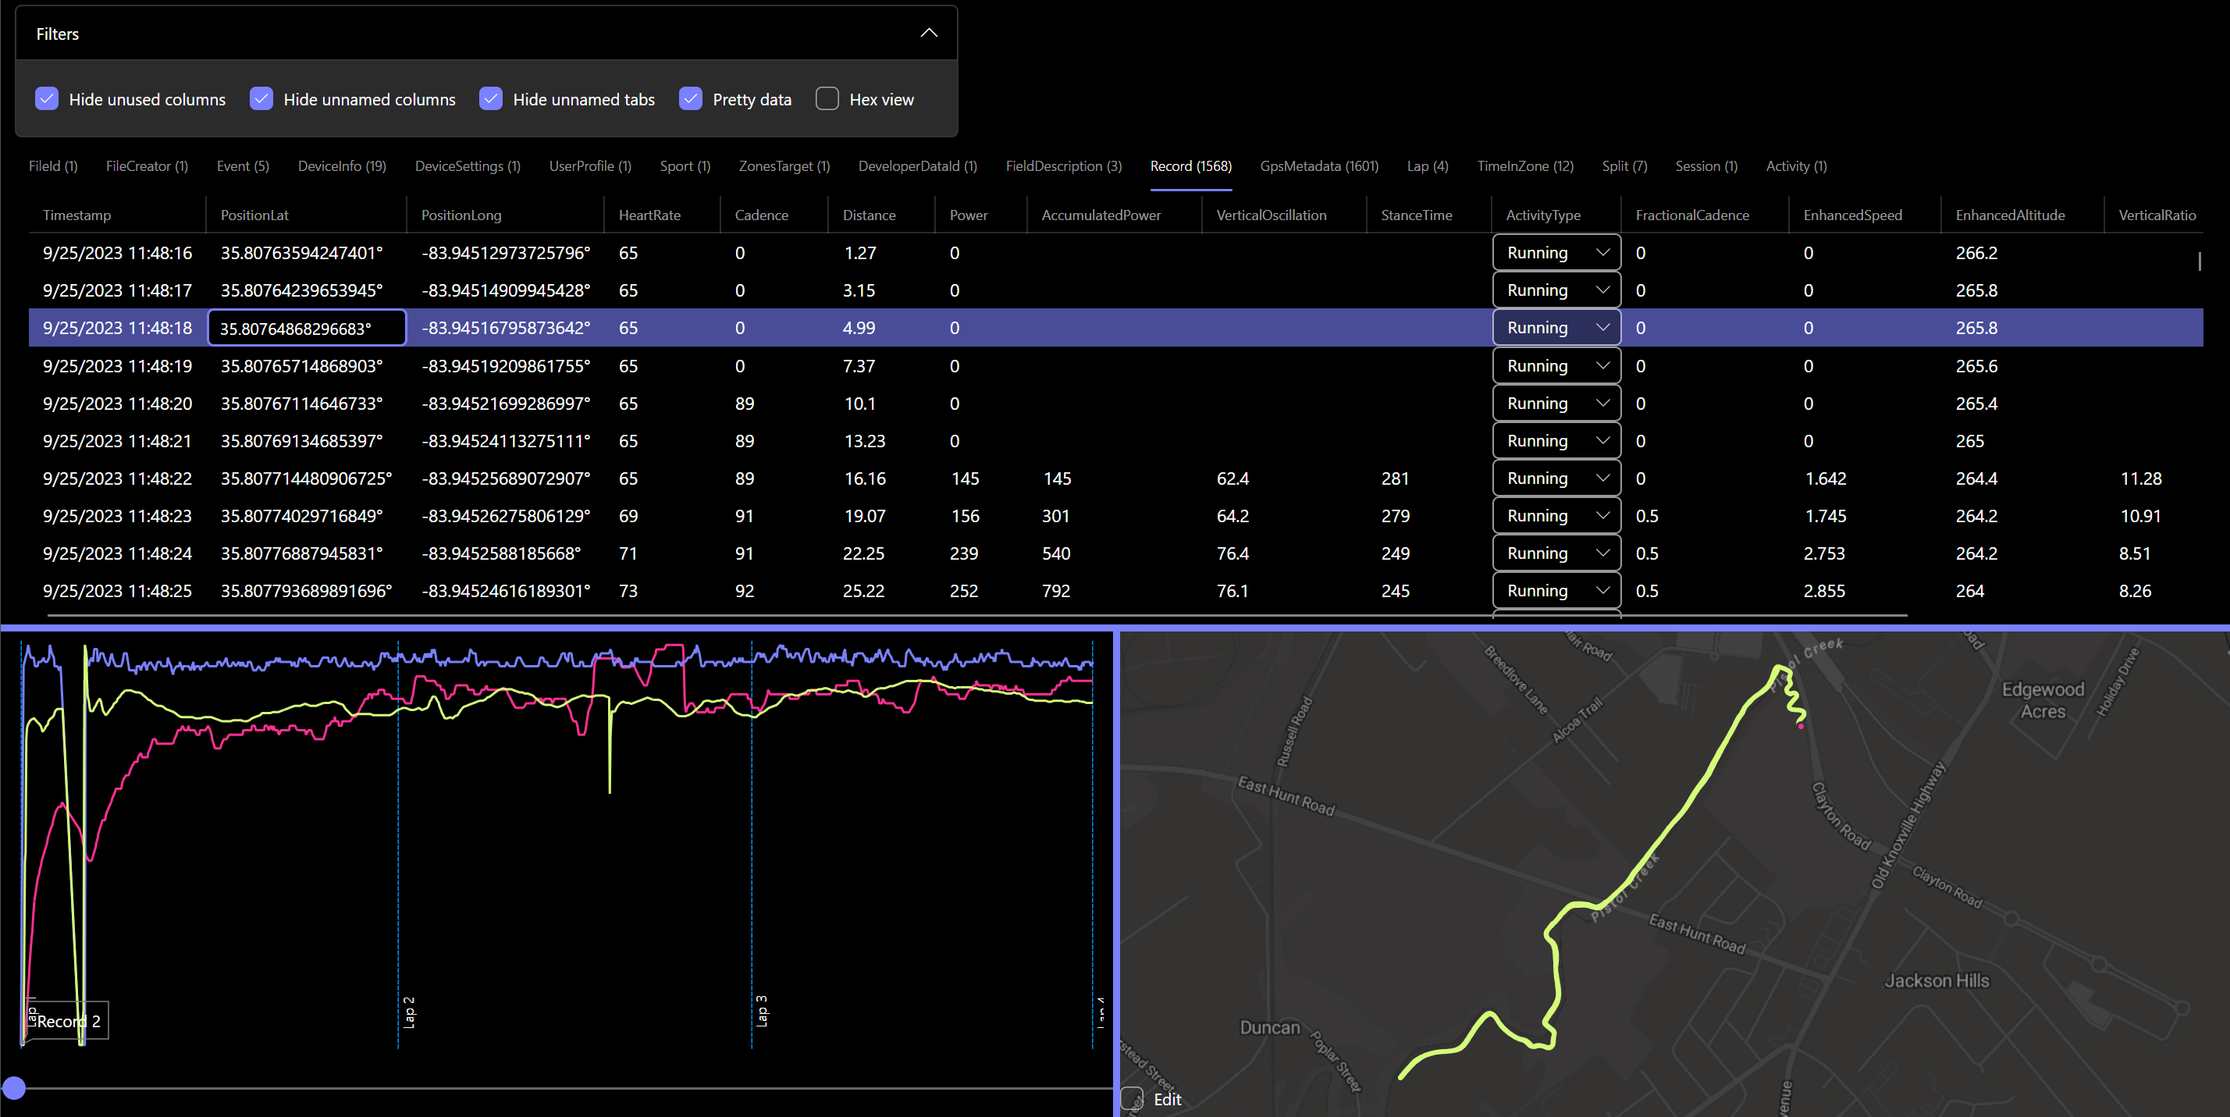This screenshot has height=1117, width=2230.
Task: Disable the Hide unused columns checkbox
Action: pos(47,98)
